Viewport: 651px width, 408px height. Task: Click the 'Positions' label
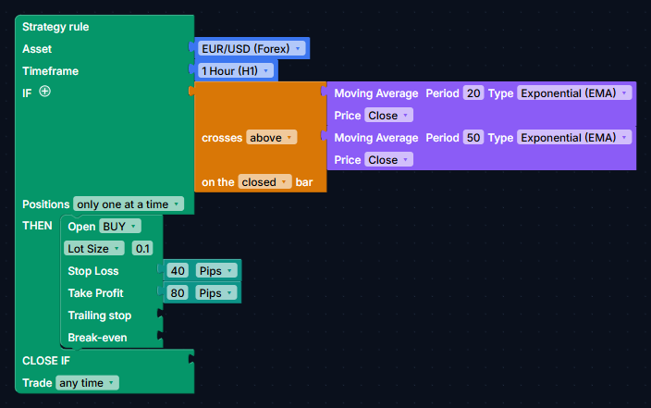[x=45, y=204]
